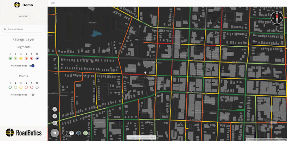Collapse the sidebar with the double-chevron arrow
287x141 pixels.
pyautogui.click(x=53, y=3)
